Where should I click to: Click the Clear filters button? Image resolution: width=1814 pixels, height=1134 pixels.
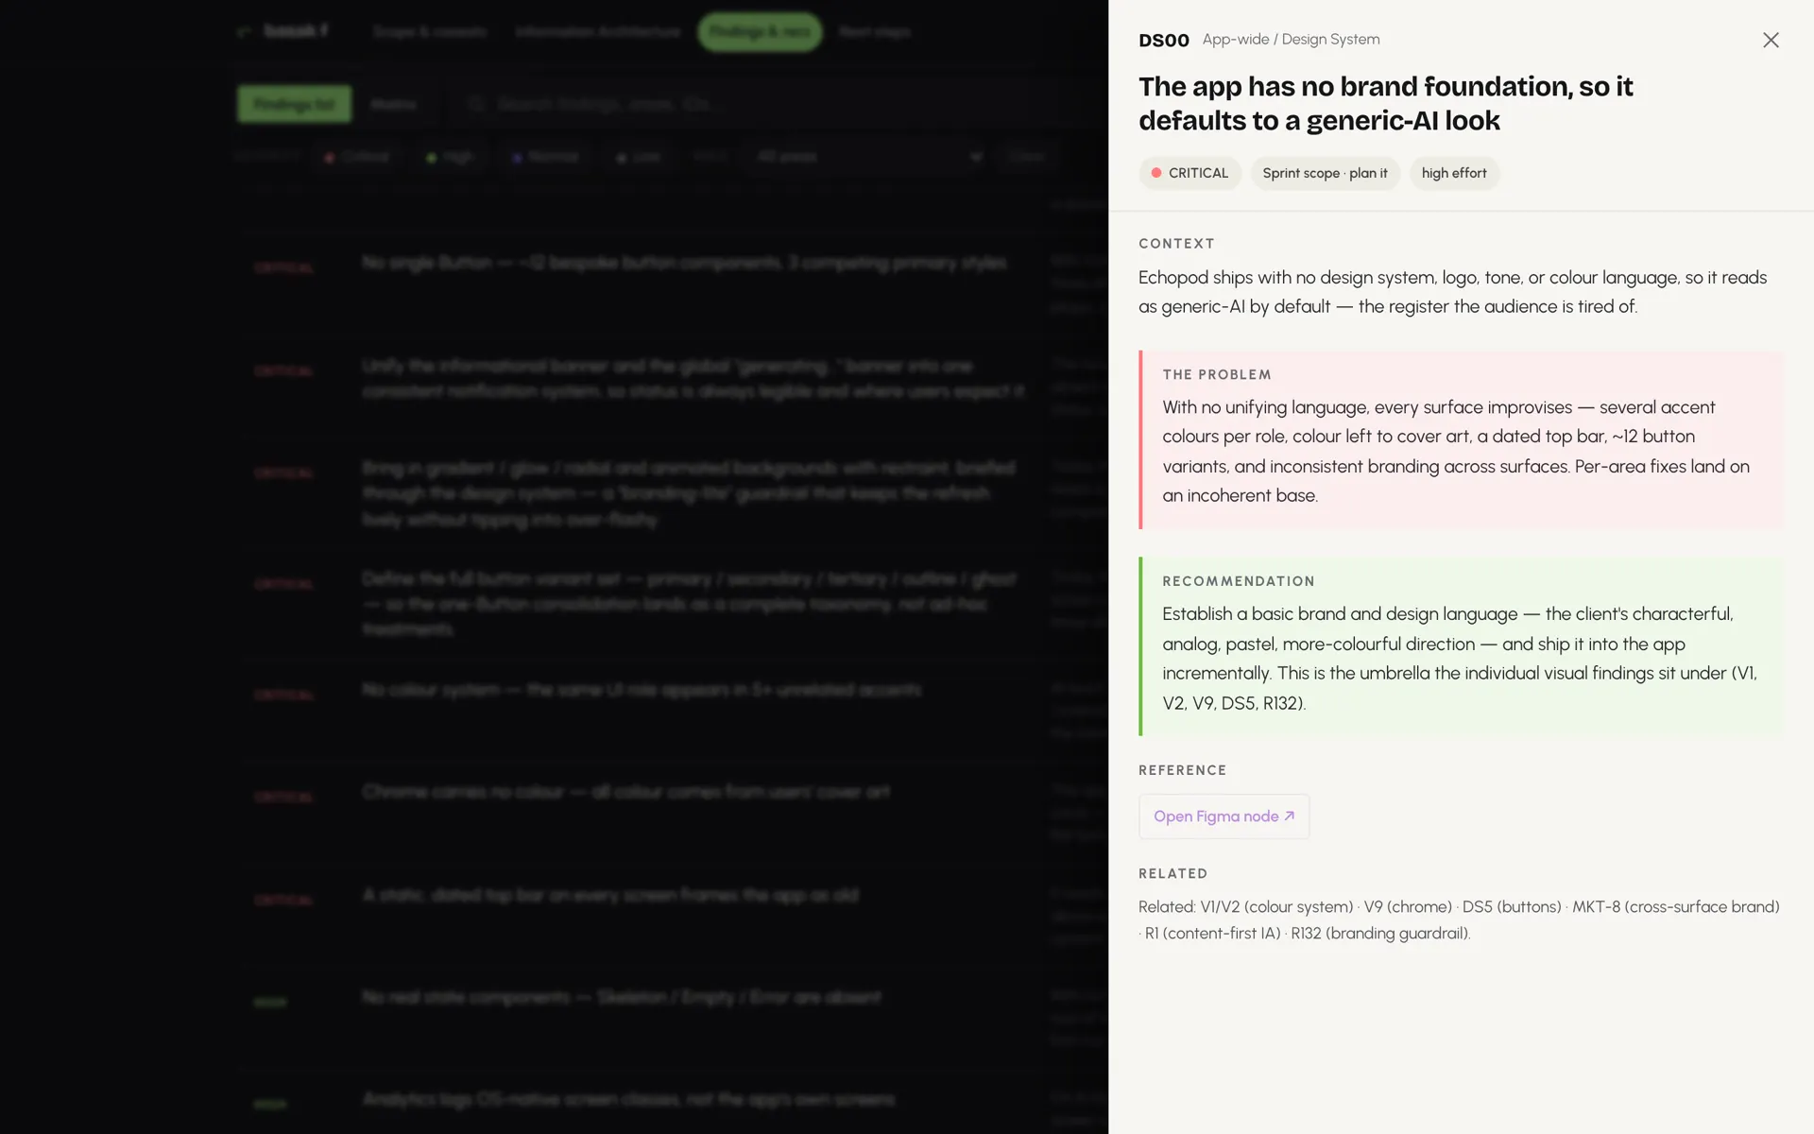[1027, 157]
